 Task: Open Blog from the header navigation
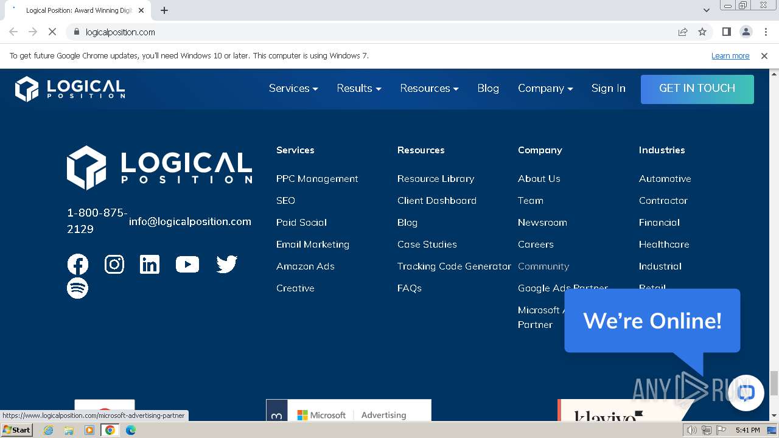(x=488, y=89)
